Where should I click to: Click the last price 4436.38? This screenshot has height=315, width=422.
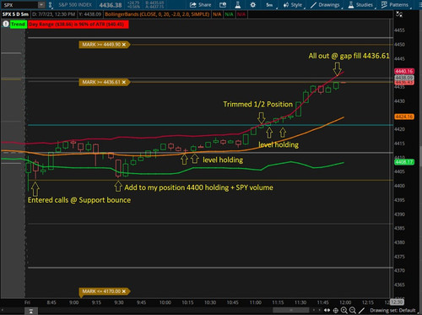[111, 5]
